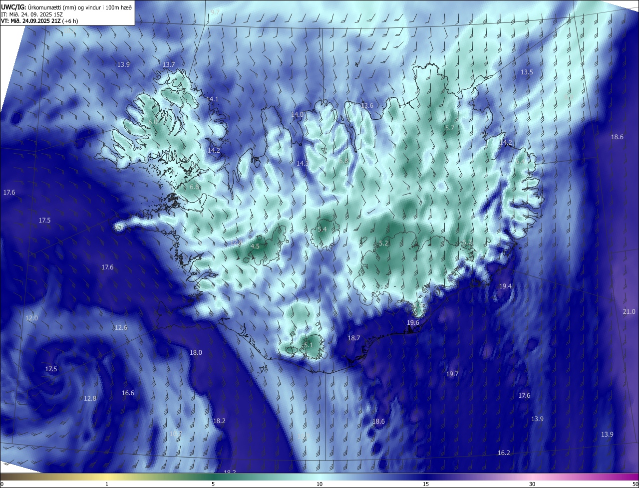The height and width of the screenshot is (488, 639).
Task: Click the 50 label on the color scale
Action: pyautogui.click(x=635, y=485)
